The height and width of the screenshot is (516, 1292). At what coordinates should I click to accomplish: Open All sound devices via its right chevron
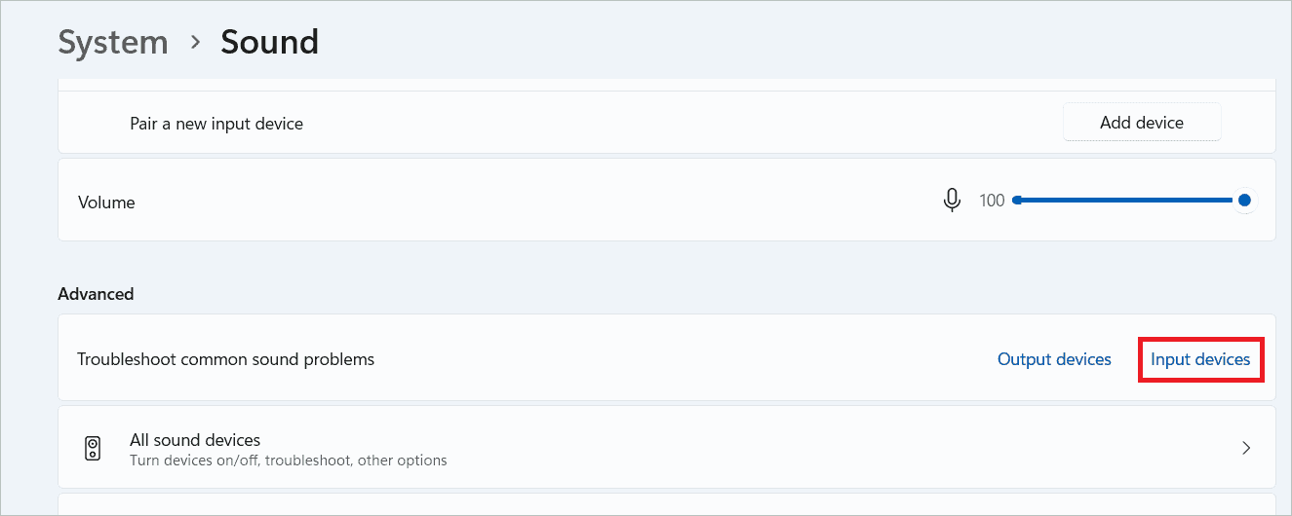1246,449
